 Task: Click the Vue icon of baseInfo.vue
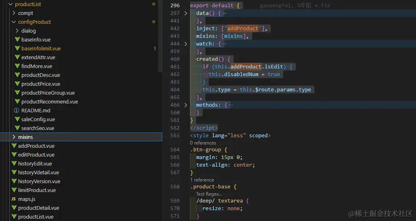[x=17, y=39]
